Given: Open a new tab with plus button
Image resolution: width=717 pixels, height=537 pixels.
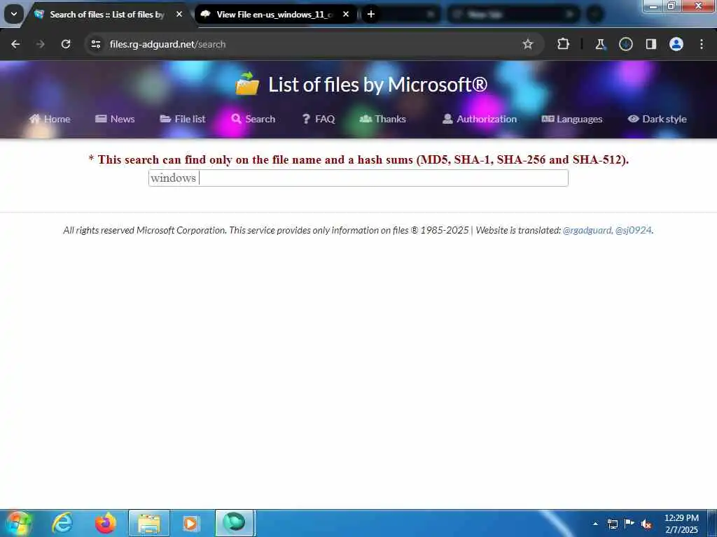Looking at the screenshot, I should click(x=371, y=14).
